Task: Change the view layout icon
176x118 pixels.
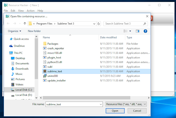Action: click(x=125, y=31)
